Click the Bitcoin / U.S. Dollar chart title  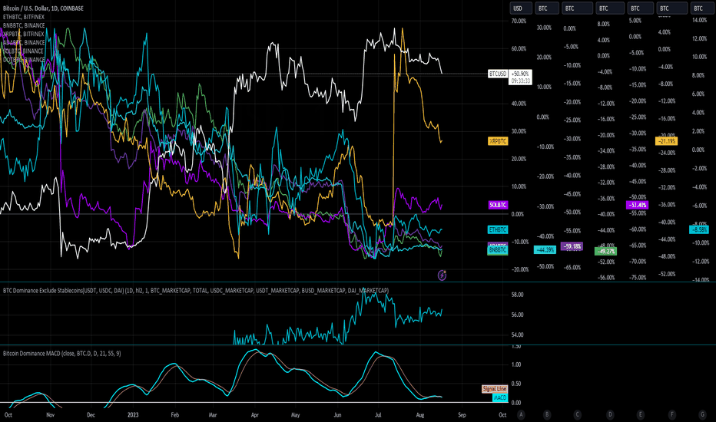[43, 8]
